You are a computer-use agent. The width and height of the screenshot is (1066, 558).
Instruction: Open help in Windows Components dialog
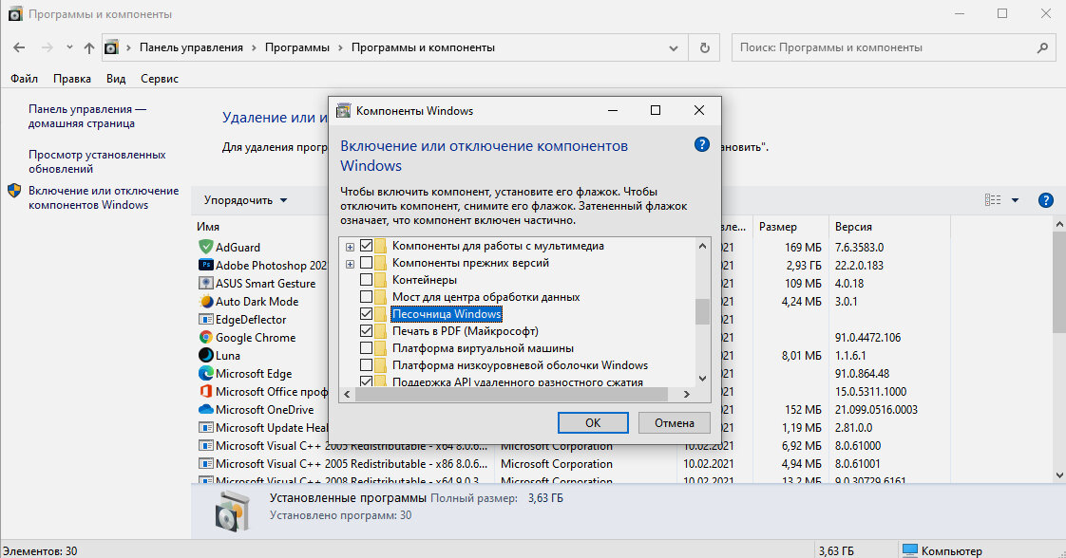coord(701,144)
